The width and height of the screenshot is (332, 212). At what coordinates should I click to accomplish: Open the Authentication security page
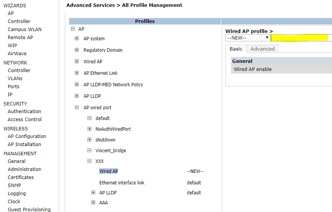point(24,112)
